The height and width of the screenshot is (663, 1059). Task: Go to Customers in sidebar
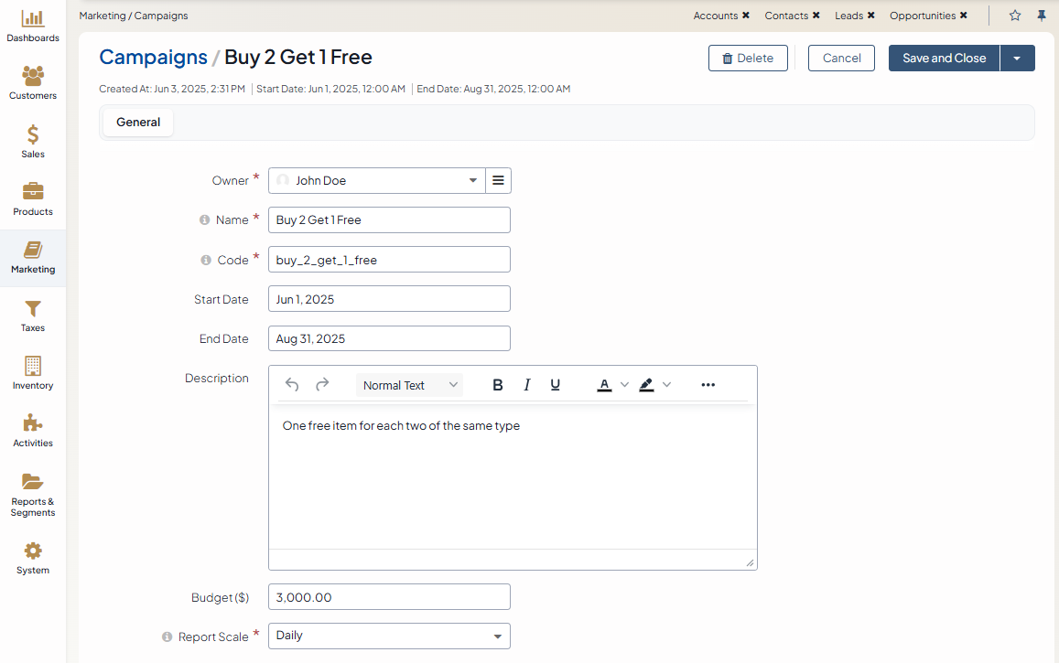point(33,77)
